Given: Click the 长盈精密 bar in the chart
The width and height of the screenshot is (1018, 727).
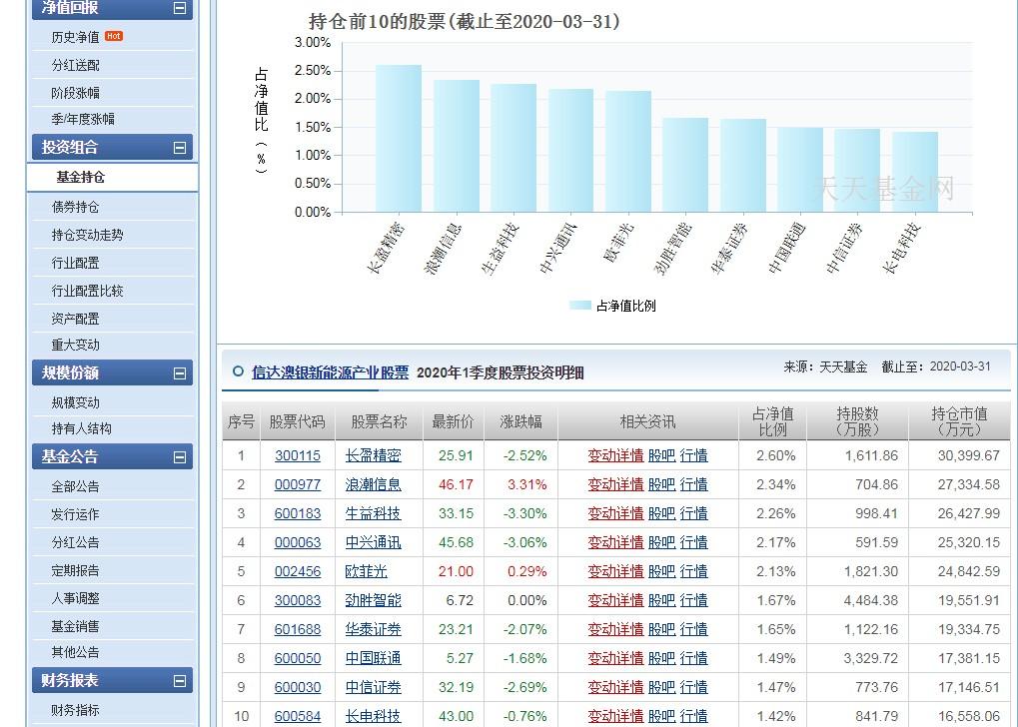Looking at the screenshot, I should (399, 138).
